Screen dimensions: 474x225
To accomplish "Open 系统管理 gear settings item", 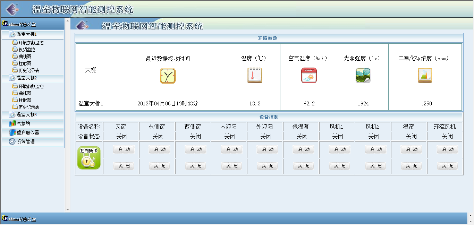I will 25,141.
